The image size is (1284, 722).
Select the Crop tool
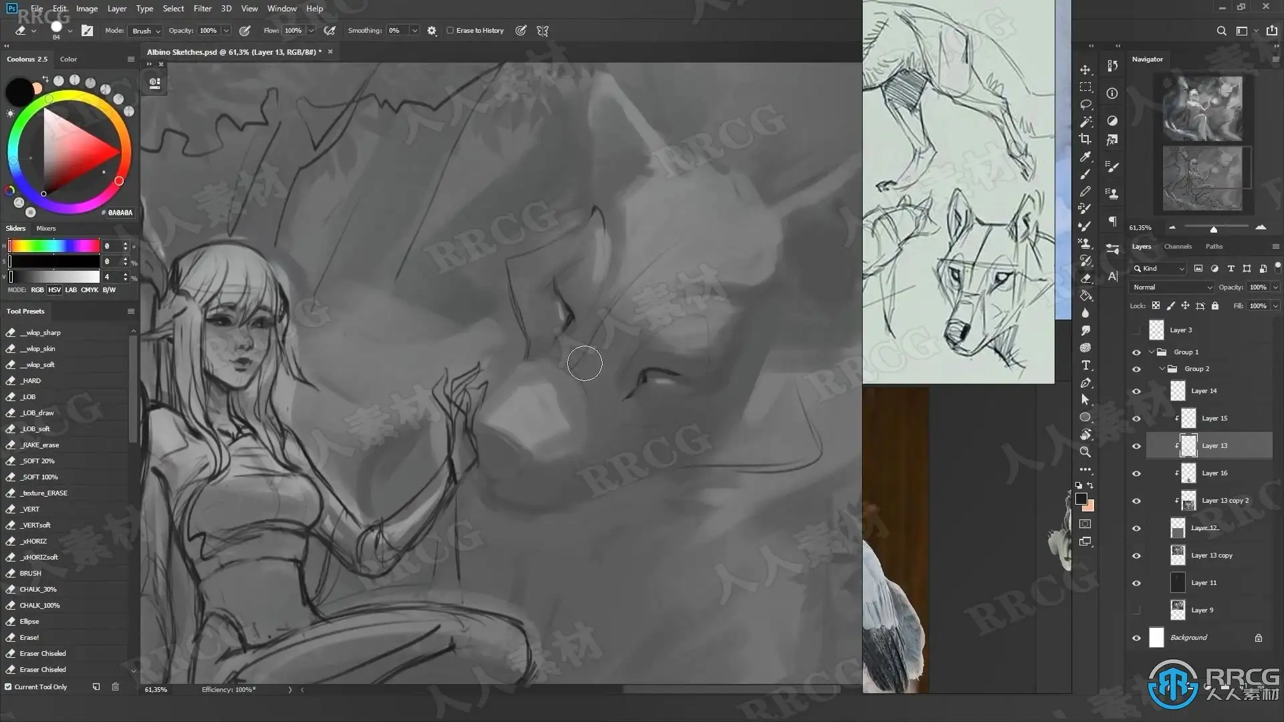pos(1085,139)
